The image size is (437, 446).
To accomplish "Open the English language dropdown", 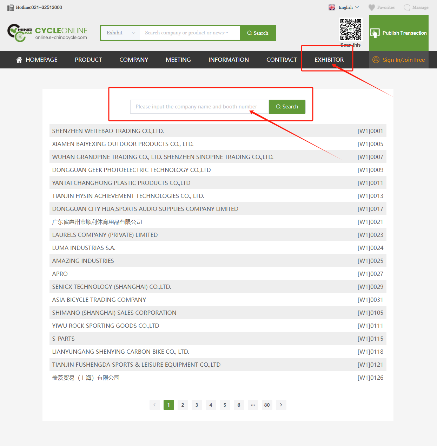I will (x=349, y=7).
